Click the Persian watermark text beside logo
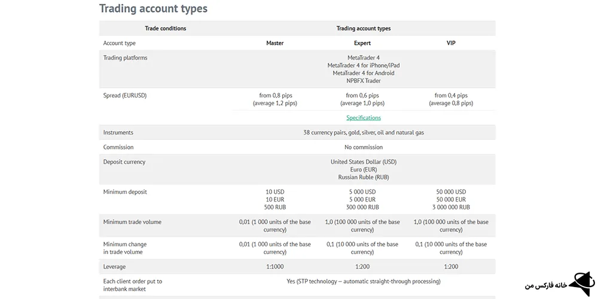The image size is (598, 299). [x=545, y=286]
